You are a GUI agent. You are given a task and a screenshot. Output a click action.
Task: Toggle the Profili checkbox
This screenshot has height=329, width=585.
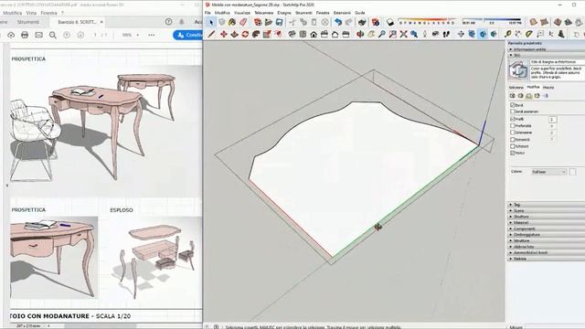[x=512, y=119]
